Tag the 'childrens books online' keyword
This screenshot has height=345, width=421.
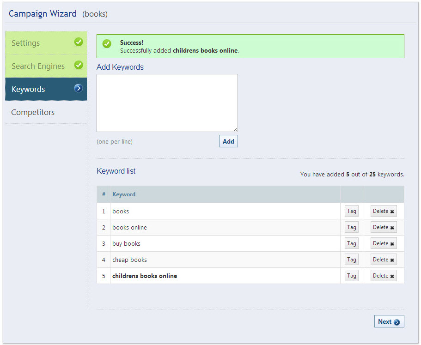(x=352, y=276)
